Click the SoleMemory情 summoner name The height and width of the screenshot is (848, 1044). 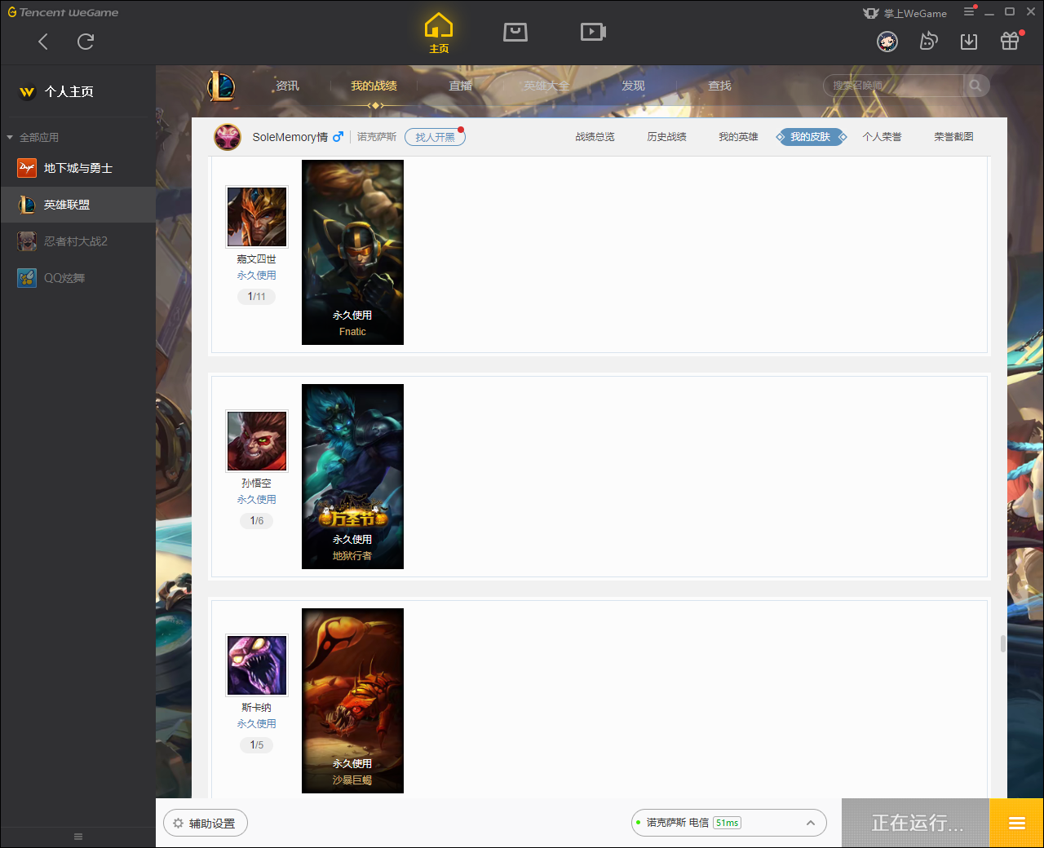290,137
